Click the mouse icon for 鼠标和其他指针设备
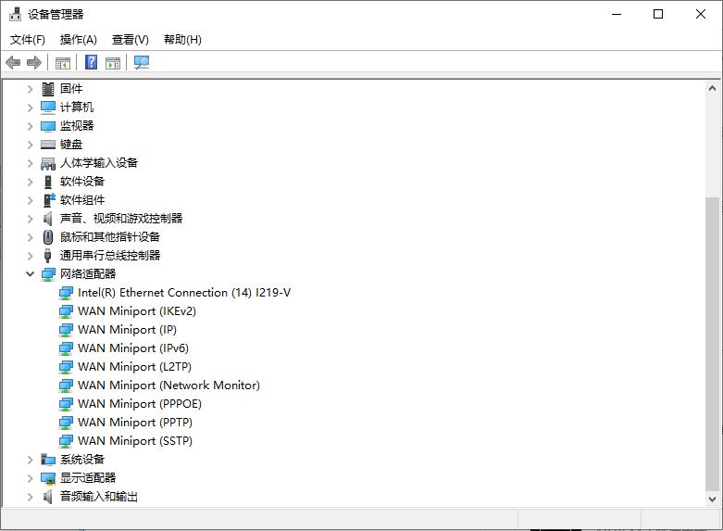 [x=48, y=237]
